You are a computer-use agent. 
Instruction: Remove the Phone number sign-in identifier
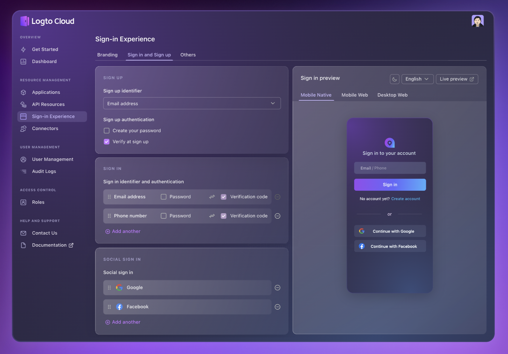(277, 216)
